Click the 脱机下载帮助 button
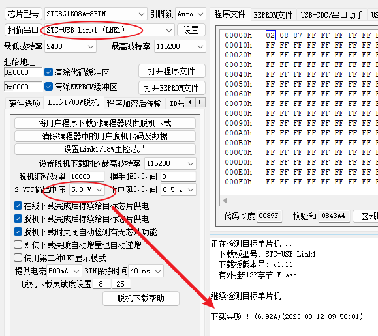This screenshot has height=336, width=378. tap(141, 298)
